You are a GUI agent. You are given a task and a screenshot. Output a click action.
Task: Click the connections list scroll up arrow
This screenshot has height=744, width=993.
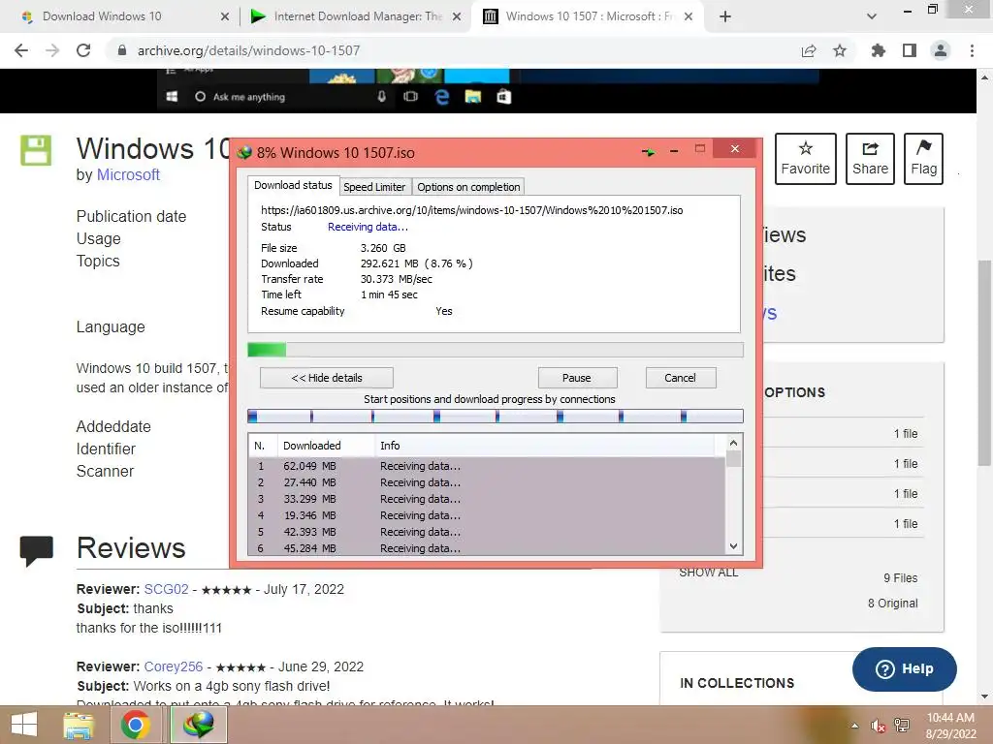[x=733, y=443]
